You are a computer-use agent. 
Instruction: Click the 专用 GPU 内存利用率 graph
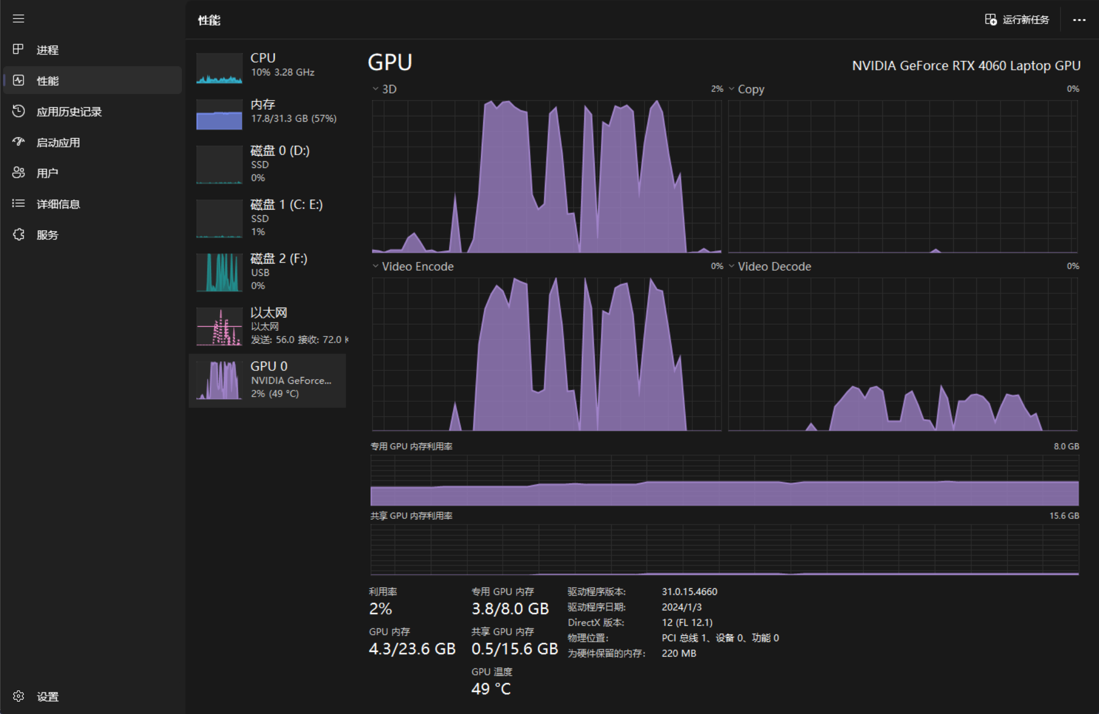[x=724, y=480]
